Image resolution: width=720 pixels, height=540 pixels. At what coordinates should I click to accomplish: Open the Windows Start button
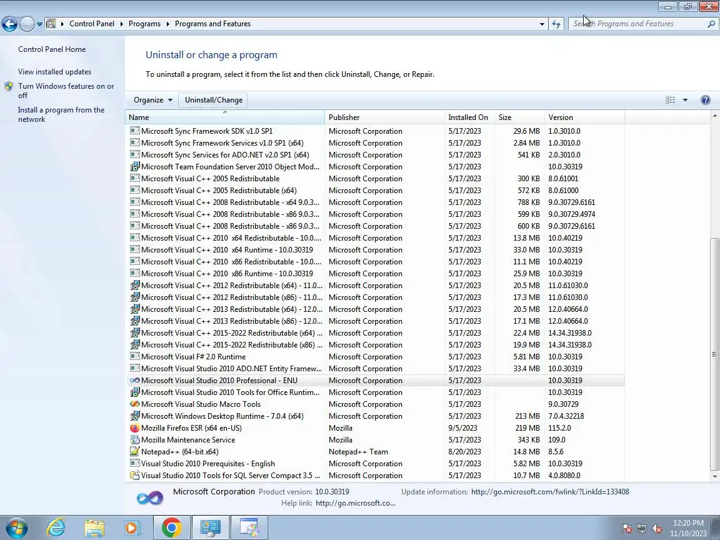click(x=16, y=527)
